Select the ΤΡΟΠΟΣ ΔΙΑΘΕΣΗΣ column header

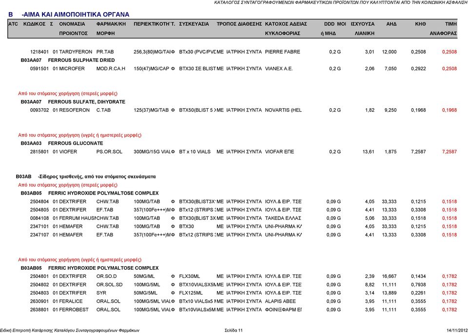(239, 24)
